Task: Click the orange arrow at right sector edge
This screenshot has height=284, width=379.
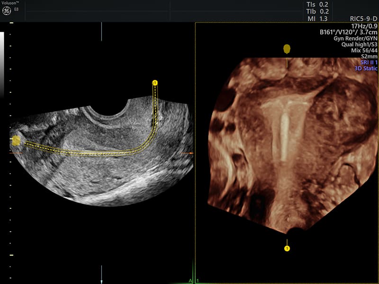Action: pyautogui.click(x=190, y=153)
